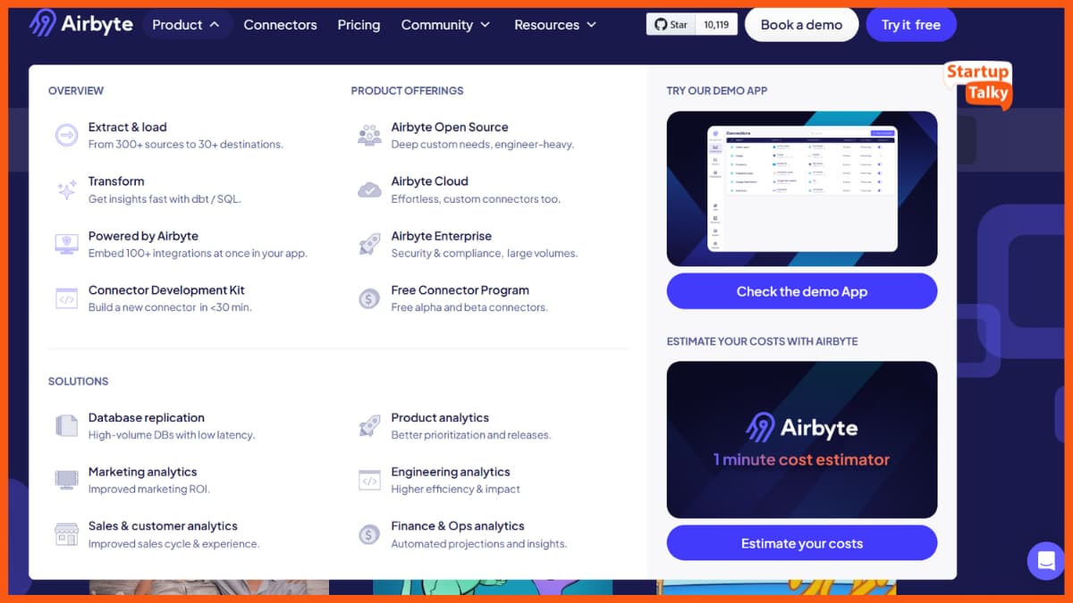Click Check the demo App

pyautogui.click(x=801, y=291)
